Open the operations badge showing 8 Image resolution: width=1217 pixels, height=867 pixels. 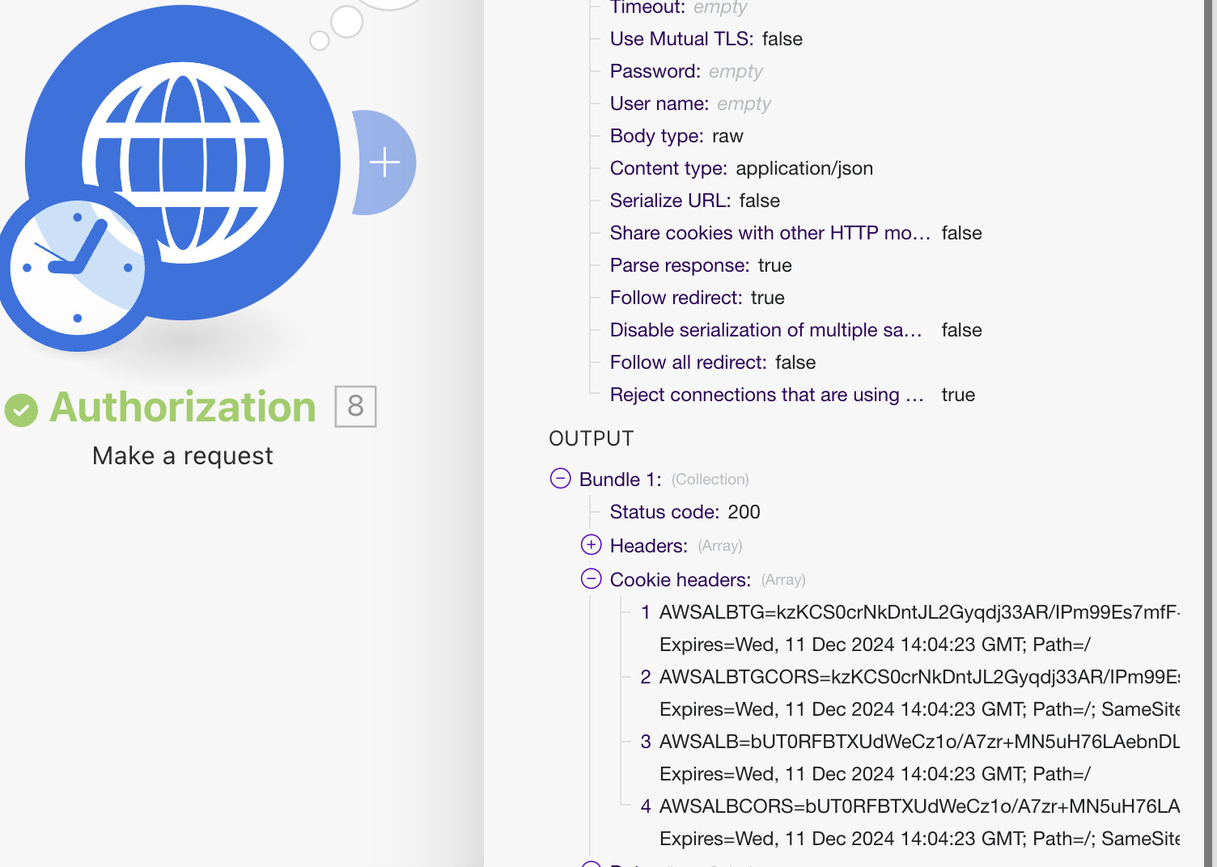(x=355, y=406)
